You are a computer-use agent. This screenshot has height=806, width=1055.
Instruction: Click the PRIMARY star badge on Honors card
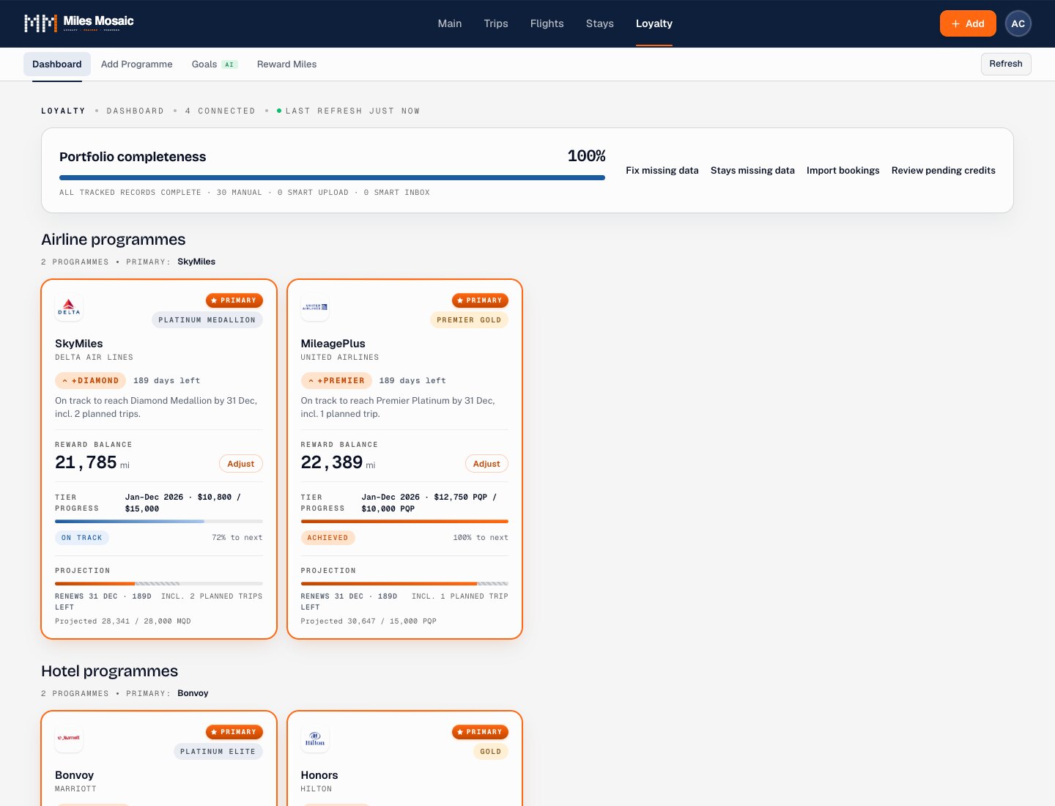(x=480, y=732)
